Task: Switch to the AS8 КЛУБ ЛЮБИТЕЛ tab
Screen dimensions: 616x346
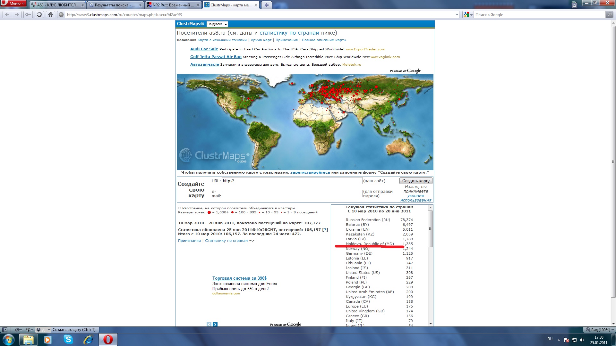Action: tap(55, 5)
